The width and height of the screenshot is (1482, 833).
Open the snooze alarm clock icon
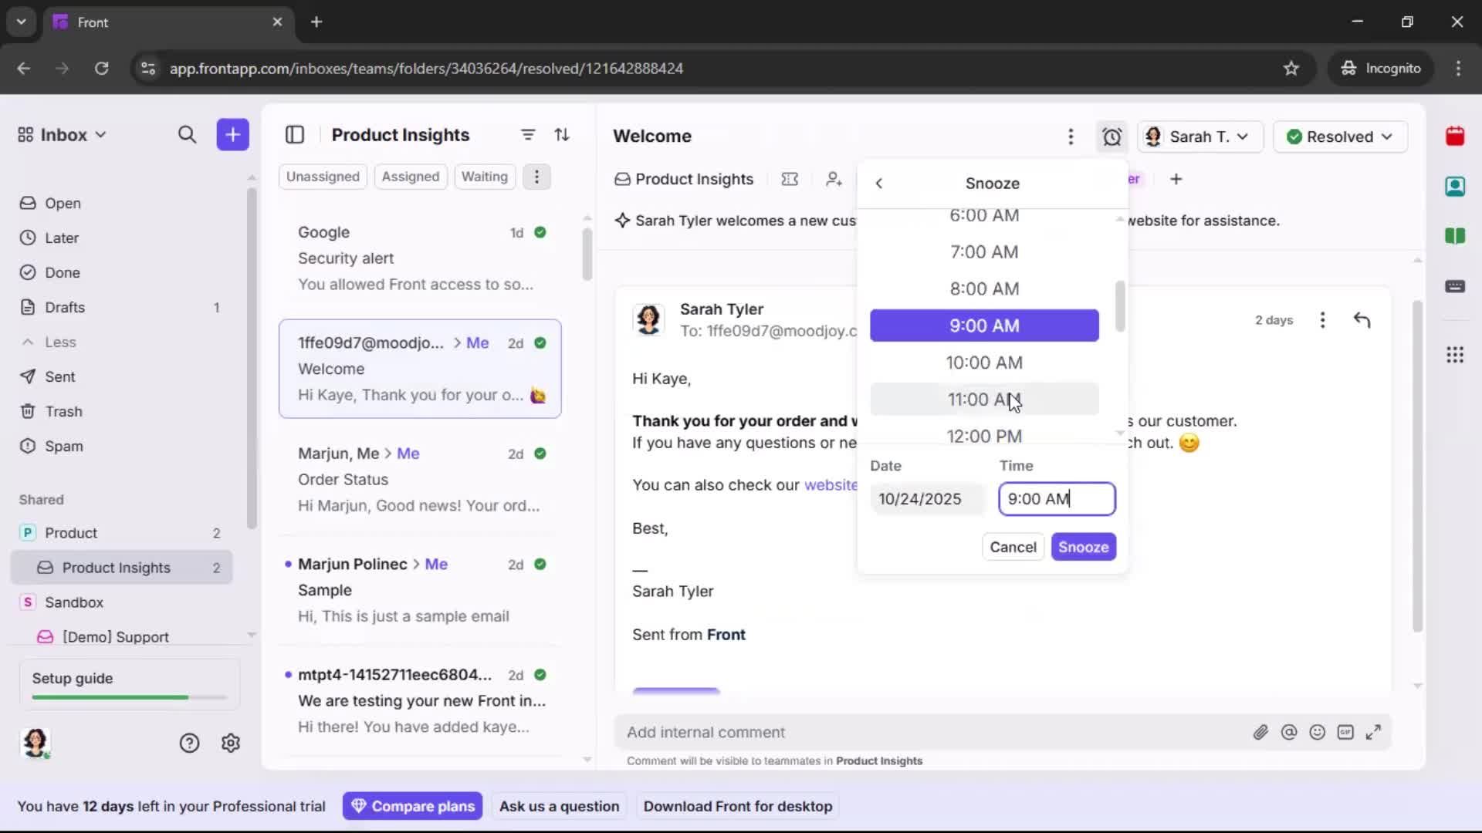point(1111,137)
